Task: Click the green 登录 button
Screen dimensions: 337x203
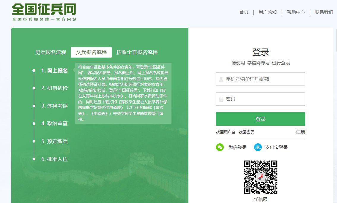Action: pos(261,119)
